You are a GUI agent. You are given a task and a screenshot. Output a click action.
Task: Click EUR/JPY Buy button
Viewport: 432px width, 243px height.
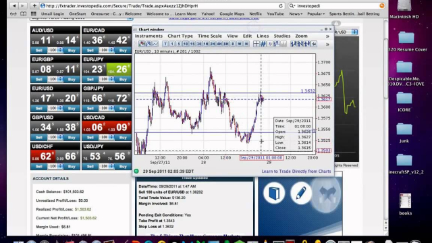pyautogui.click(x=123, y=80)
